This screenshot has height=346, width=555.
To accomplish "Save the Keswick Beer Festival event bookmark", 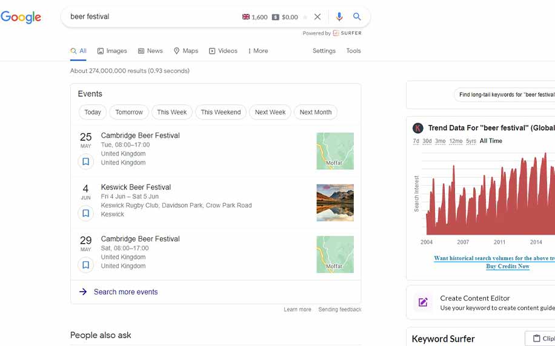I will (x=85, y=214).
